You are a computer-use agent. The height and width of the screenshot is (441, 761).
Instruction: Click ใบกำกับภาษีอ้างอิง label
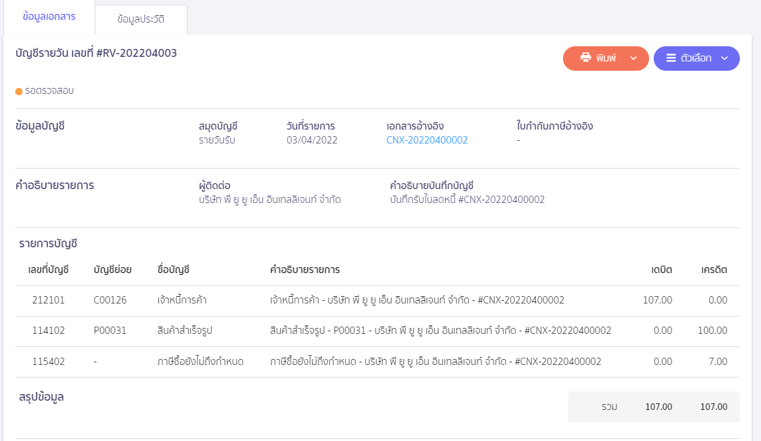click(555, 126)
